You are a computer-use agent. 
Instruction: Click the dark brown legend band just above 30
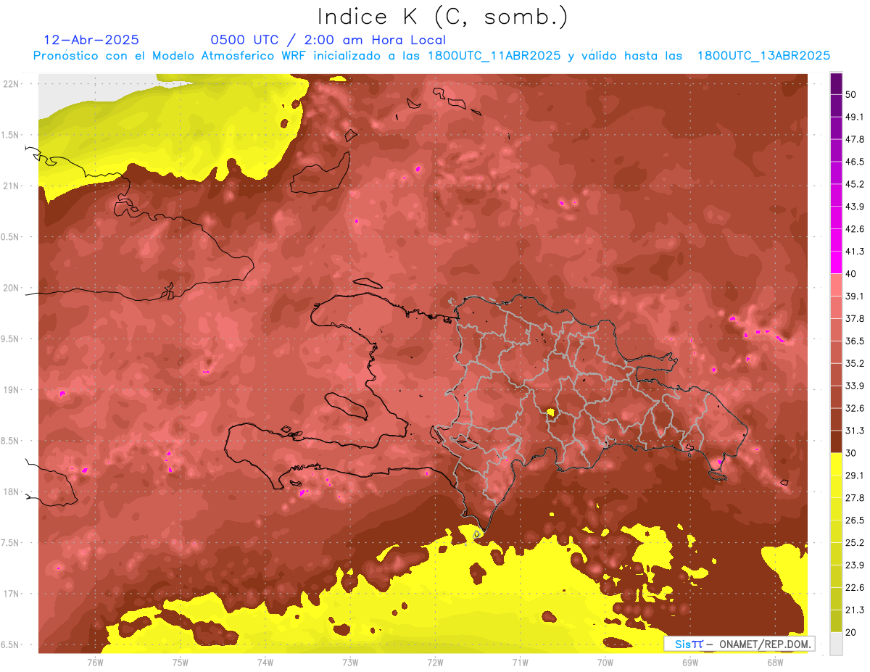click(836, 441)
